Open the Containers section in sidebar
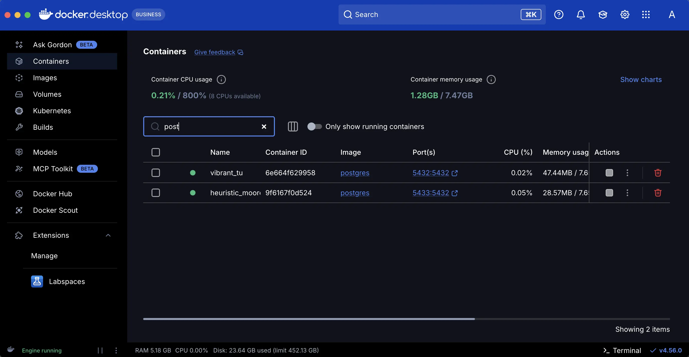Viewport: 689px width, 357px height. (51, 61)
